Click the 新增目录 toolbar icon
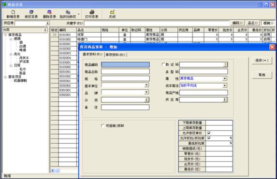 pyautogui.click(x=13, y=12)
